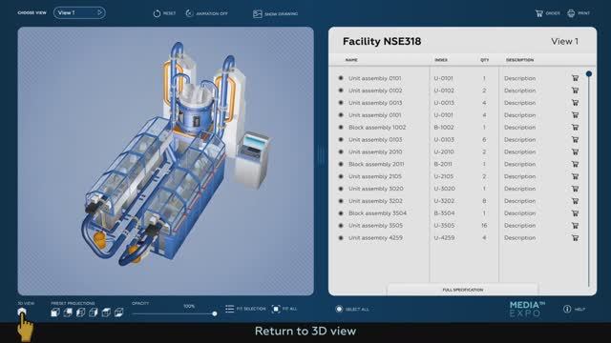Screen dimensions: 611x343
Task: Click the Qty column header
Action: pos(484,60)
